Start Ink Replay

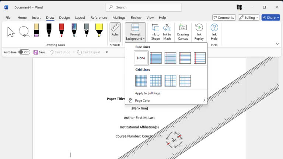(x=199, y=32)
